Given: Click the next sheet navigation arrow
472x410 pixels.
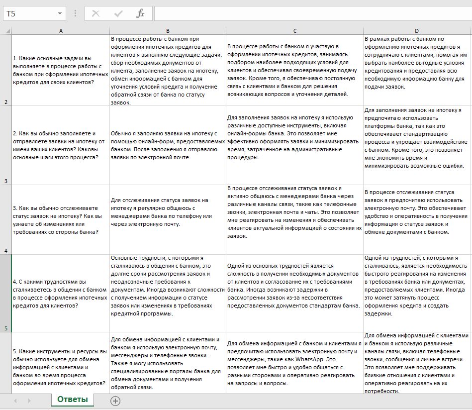Looking at the screenshot, I should (x=29, y=401).
